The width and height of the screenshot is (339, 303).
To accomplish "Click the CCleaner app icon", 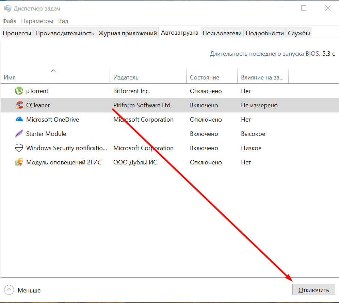I will 19,105.
